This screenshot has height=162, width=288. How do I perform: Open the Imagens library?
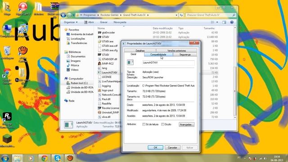point(74,61)
